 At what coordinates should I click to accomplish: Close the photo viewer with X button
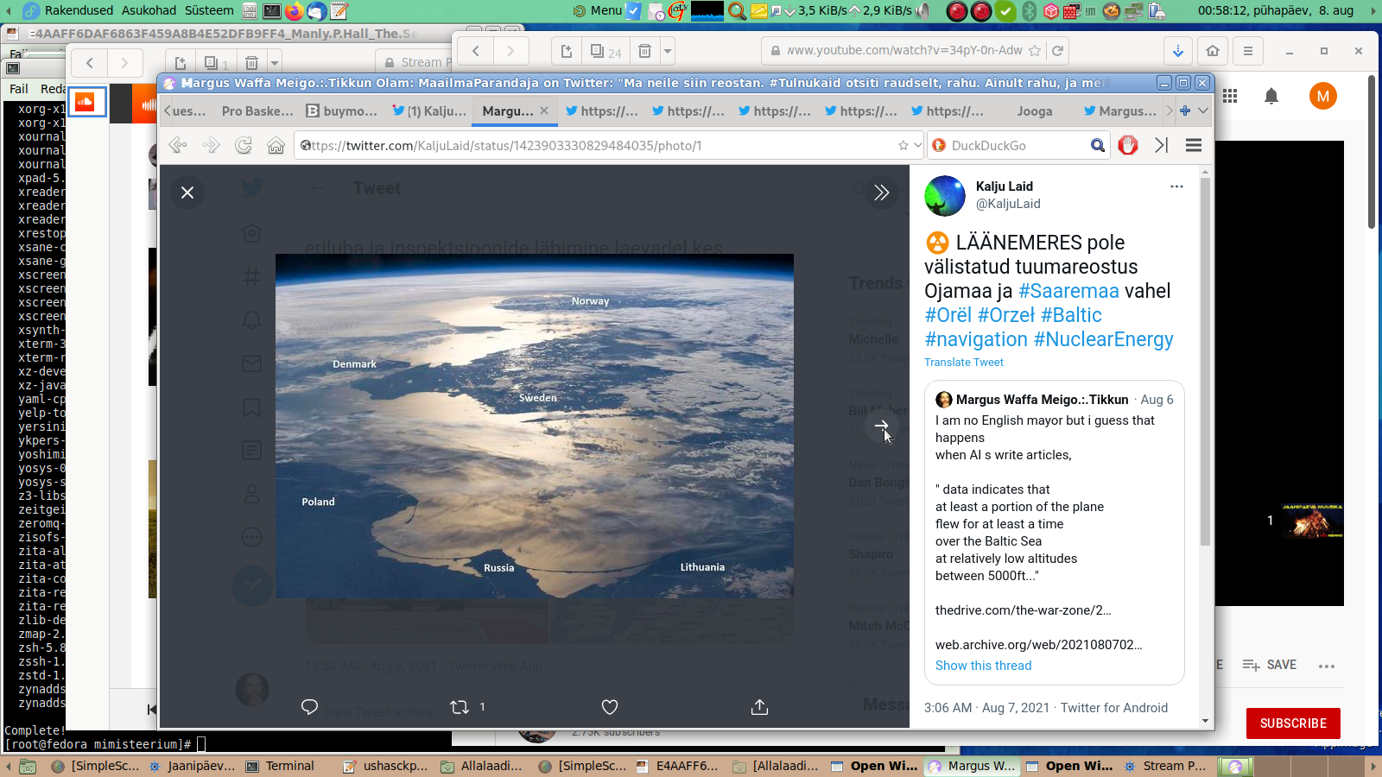pyautogui.click(x=187, y=193)
